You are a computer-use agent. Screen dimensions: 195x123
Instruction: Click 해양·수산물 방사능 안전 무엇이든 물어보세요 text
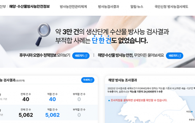pos(131,55)
